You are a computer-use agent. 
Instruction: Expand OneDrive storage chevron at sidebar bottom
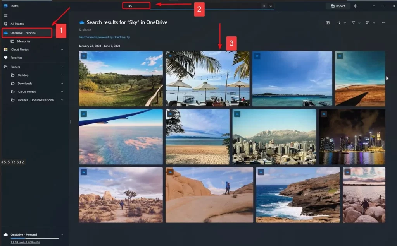tap(62, 235)
